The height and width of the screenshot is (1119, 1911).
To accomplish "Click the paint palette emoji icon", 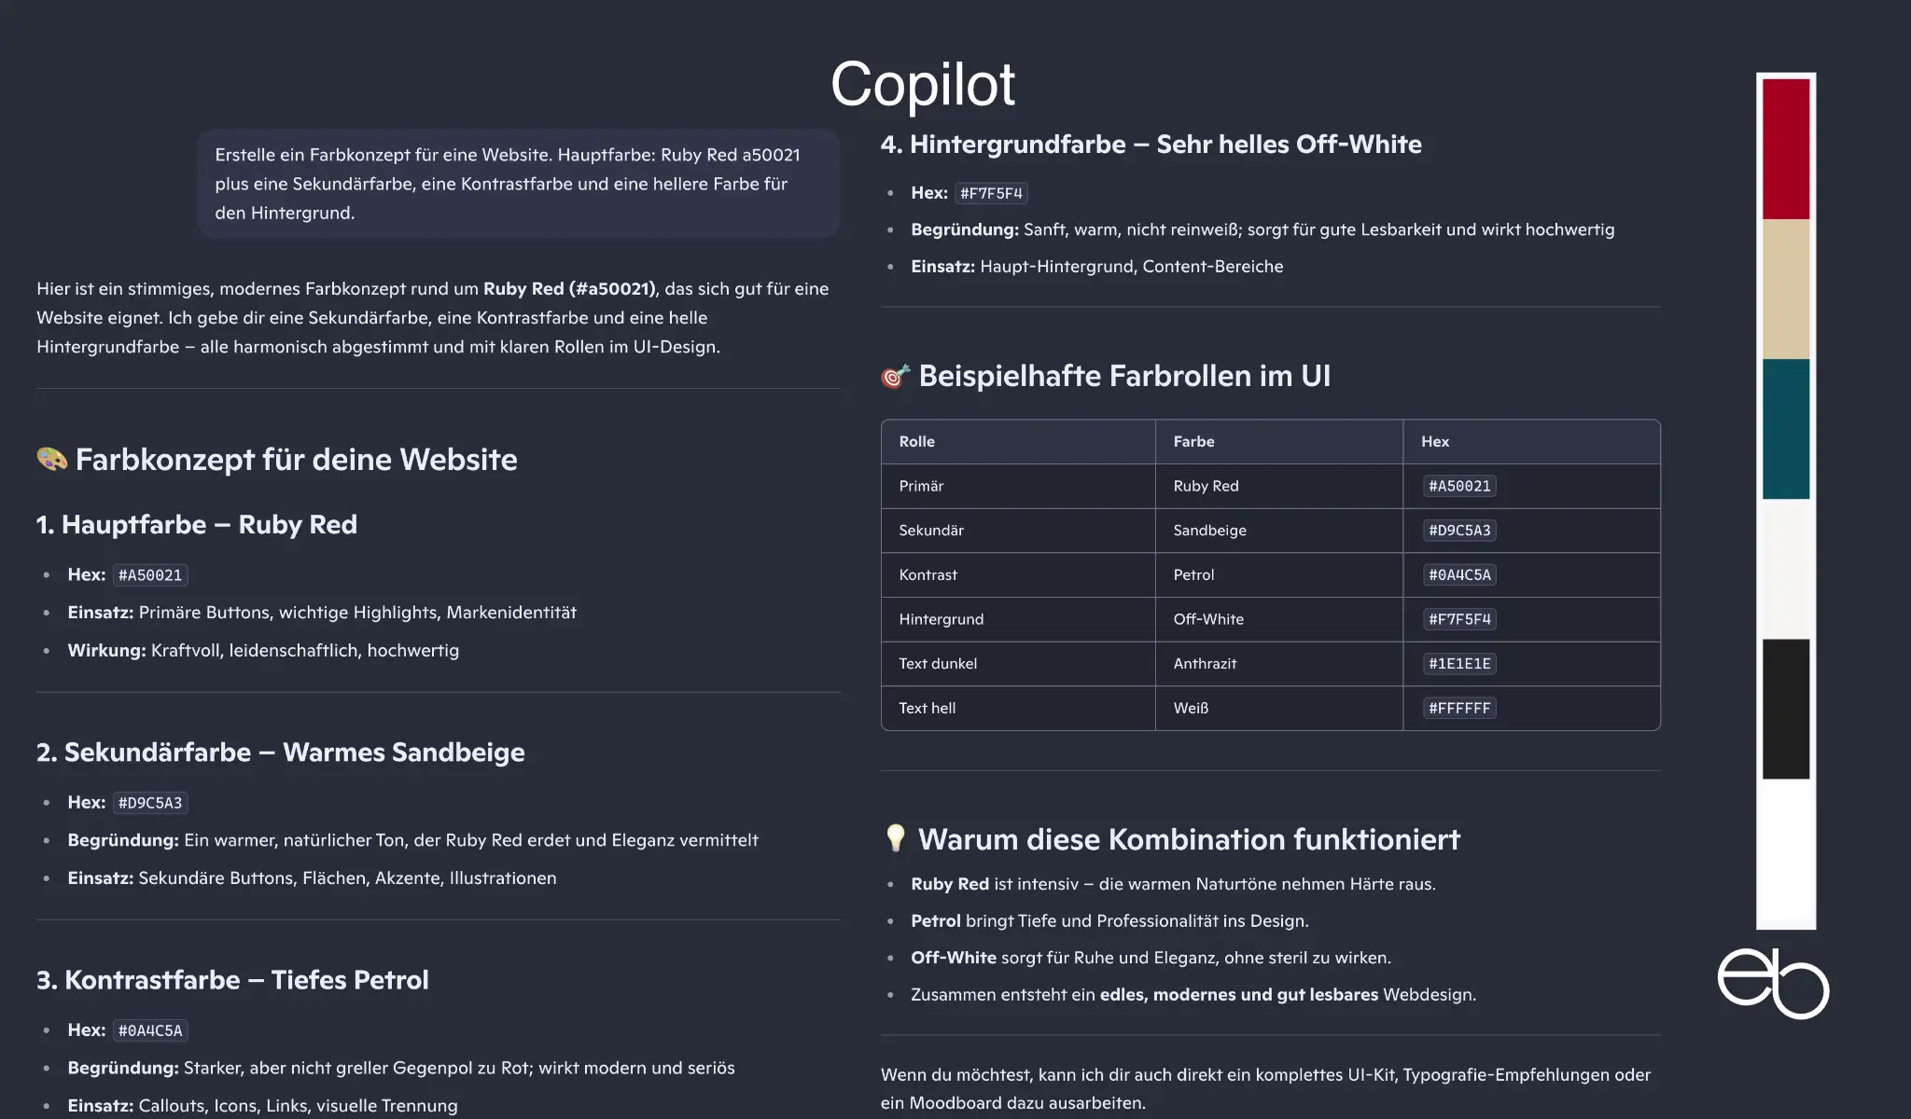I will coord(52,459).
